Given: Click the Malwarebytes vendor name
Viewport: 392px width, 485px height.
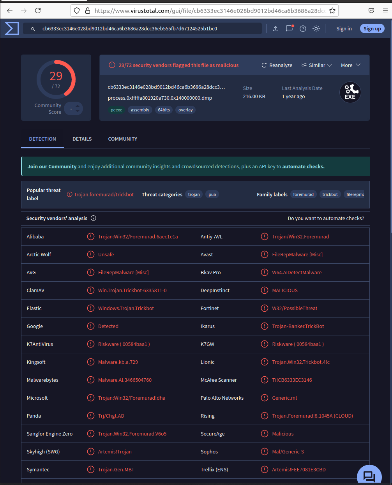Looking at the screenshot, I should (42, 380).
